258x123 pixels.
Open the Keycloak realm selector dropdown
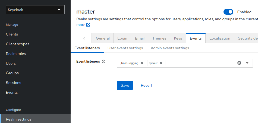(35, 10)
